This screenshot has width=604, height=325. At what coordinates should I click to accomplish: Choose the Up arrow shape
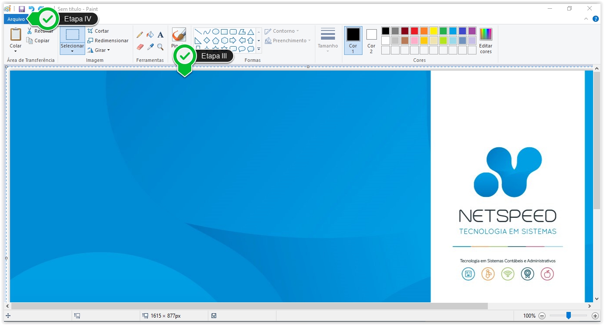click(250, 41)
